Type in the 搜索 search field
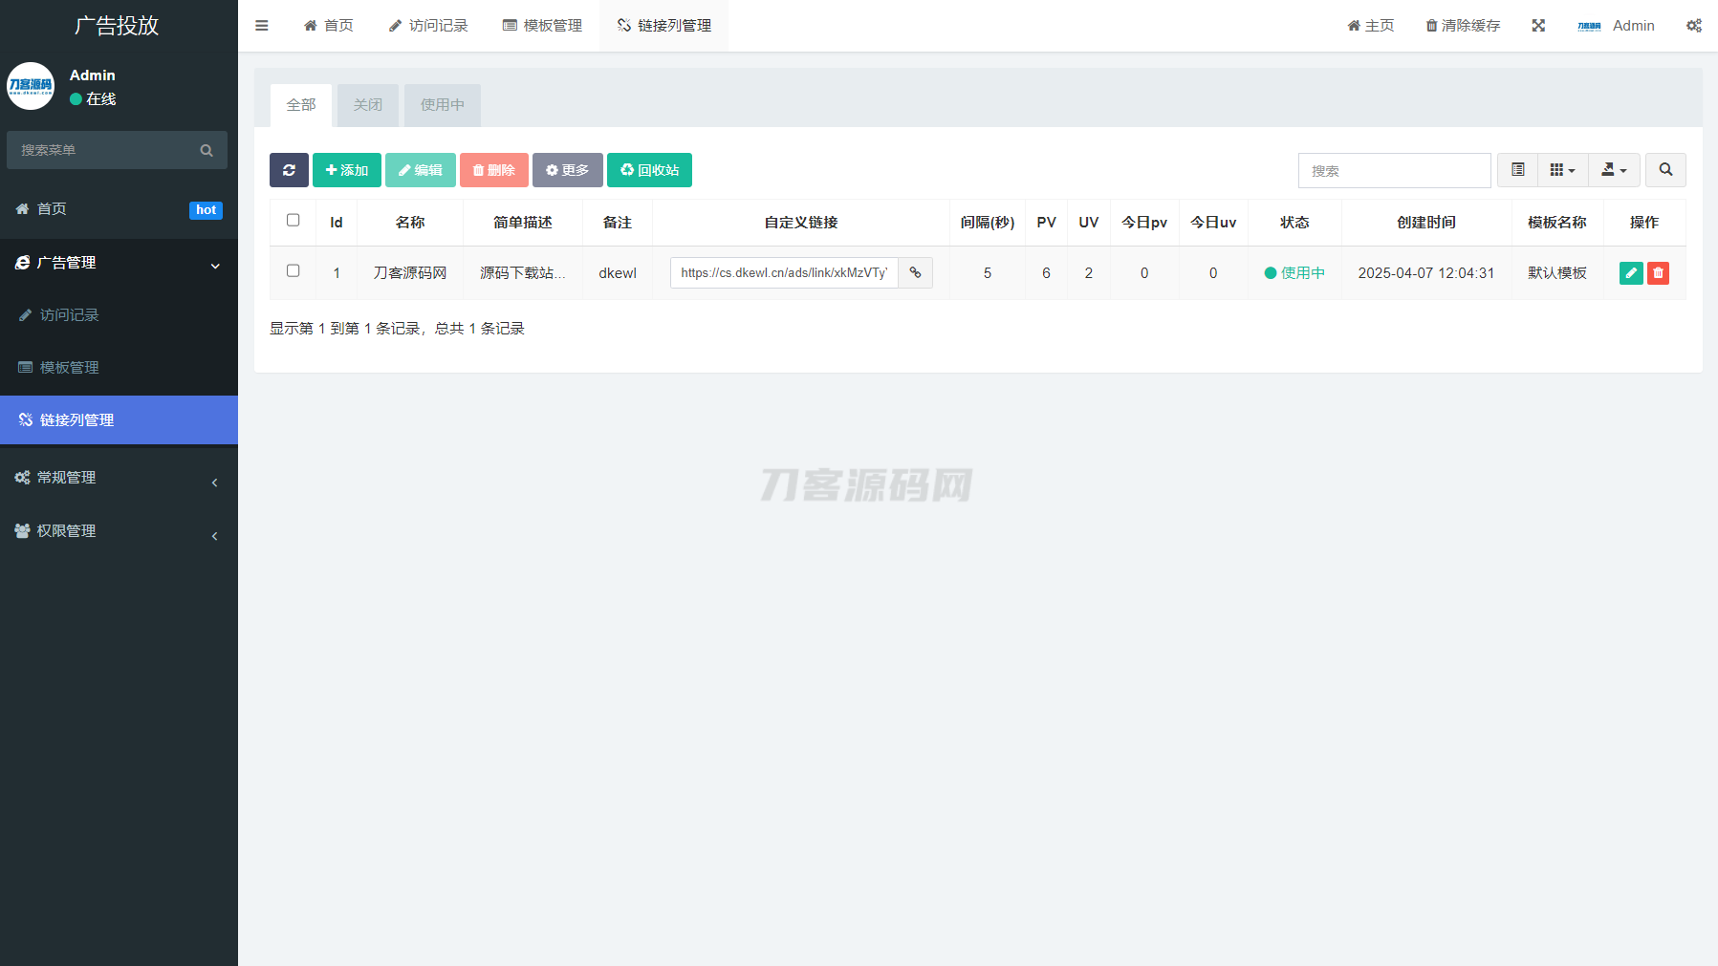The image size is (1718, 966). (x=1394, y=170)
